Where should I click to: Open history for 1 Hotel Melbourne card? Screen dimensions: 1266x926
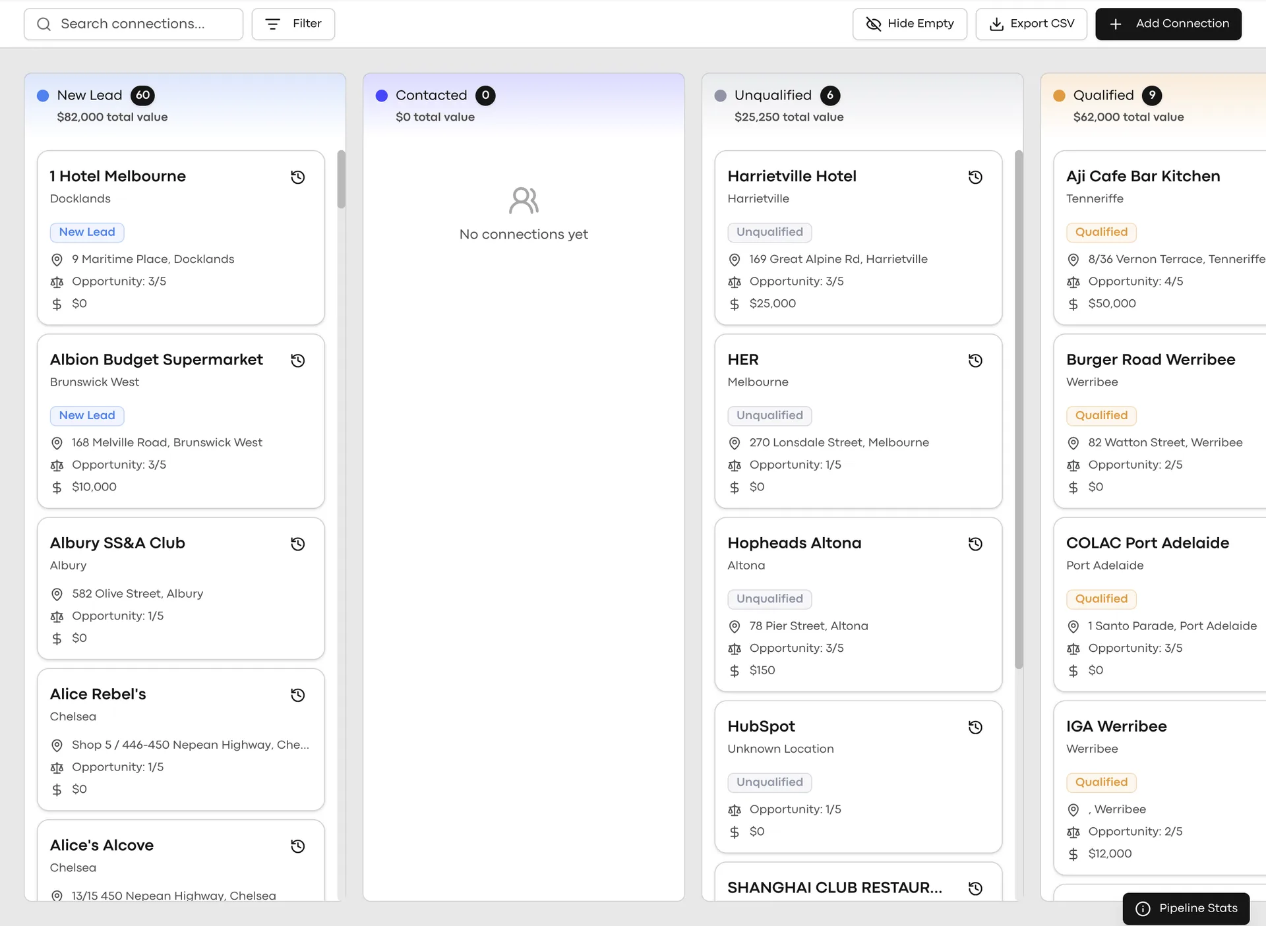(x=298, y=177)
